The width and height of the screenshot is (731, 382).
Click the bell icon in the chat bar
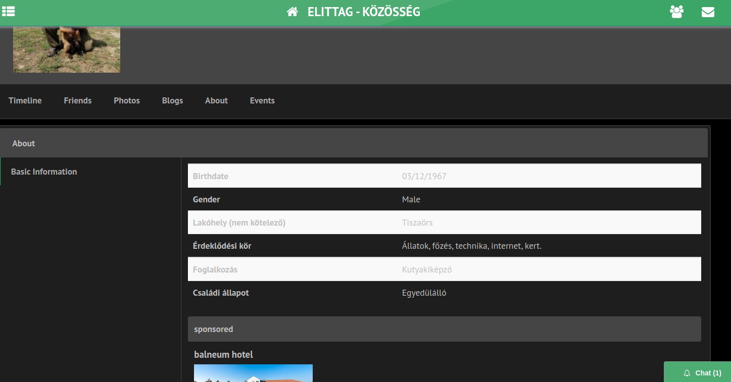(687, 373)
